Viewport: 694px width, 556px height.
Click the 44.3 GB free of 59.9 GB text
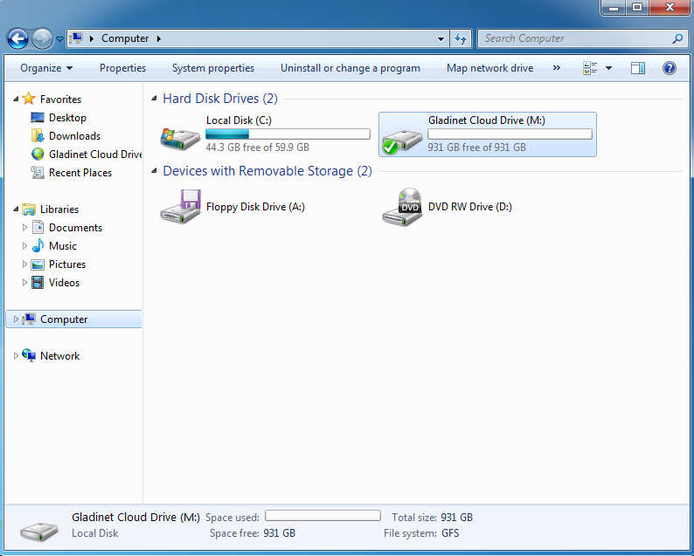[257, 148]
